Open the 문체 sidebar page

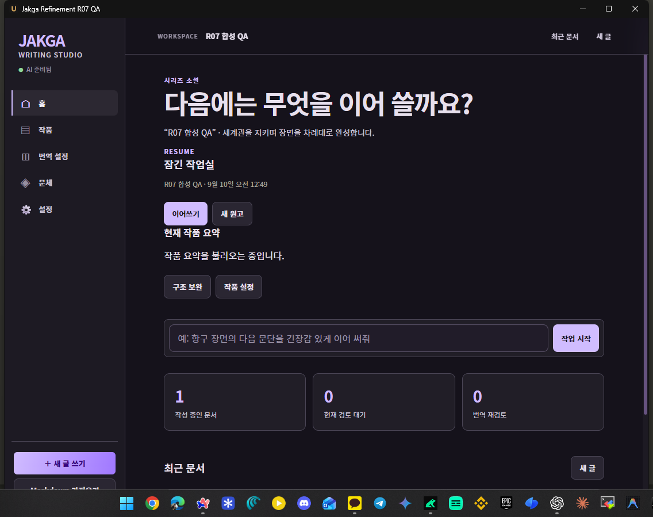point(64,183)
